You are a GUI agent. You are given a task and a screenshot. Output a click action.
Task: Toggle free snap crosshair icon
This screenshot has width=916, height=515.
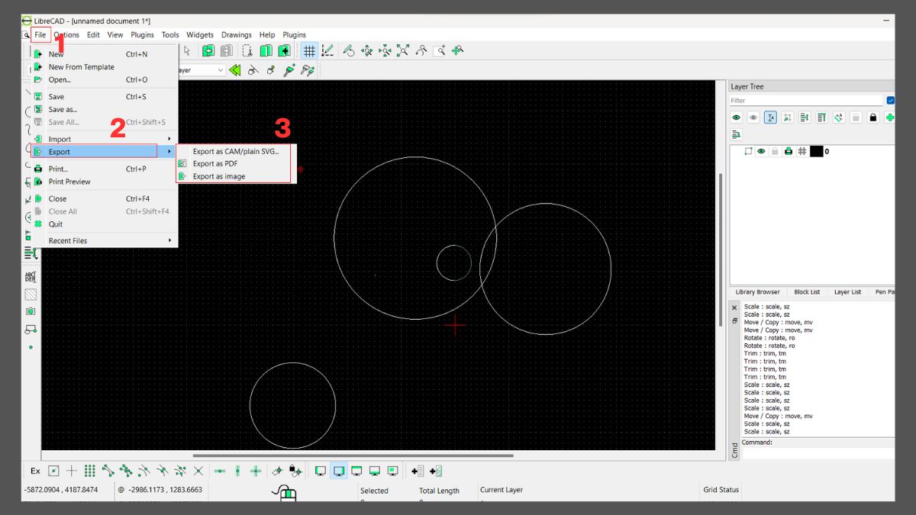(x=72, y=471)
